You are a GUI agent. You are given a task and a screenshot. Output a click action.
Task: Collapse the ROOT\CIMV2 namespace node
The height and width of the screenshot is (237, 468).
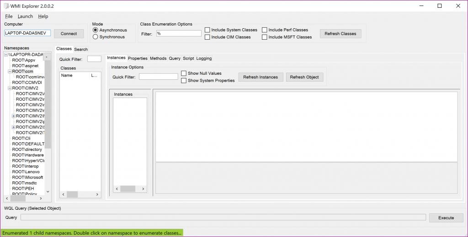coord(10,88)
